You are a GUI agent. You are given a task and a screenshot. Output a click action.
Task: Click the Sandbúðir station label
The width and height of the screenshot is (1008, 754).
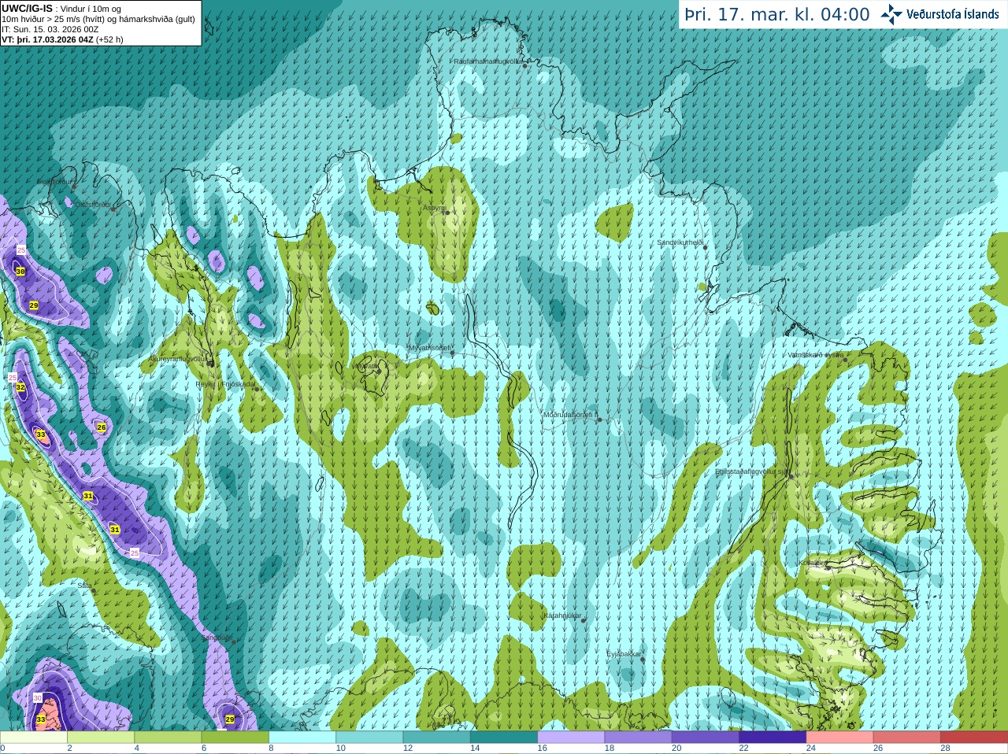coord(217,638)
